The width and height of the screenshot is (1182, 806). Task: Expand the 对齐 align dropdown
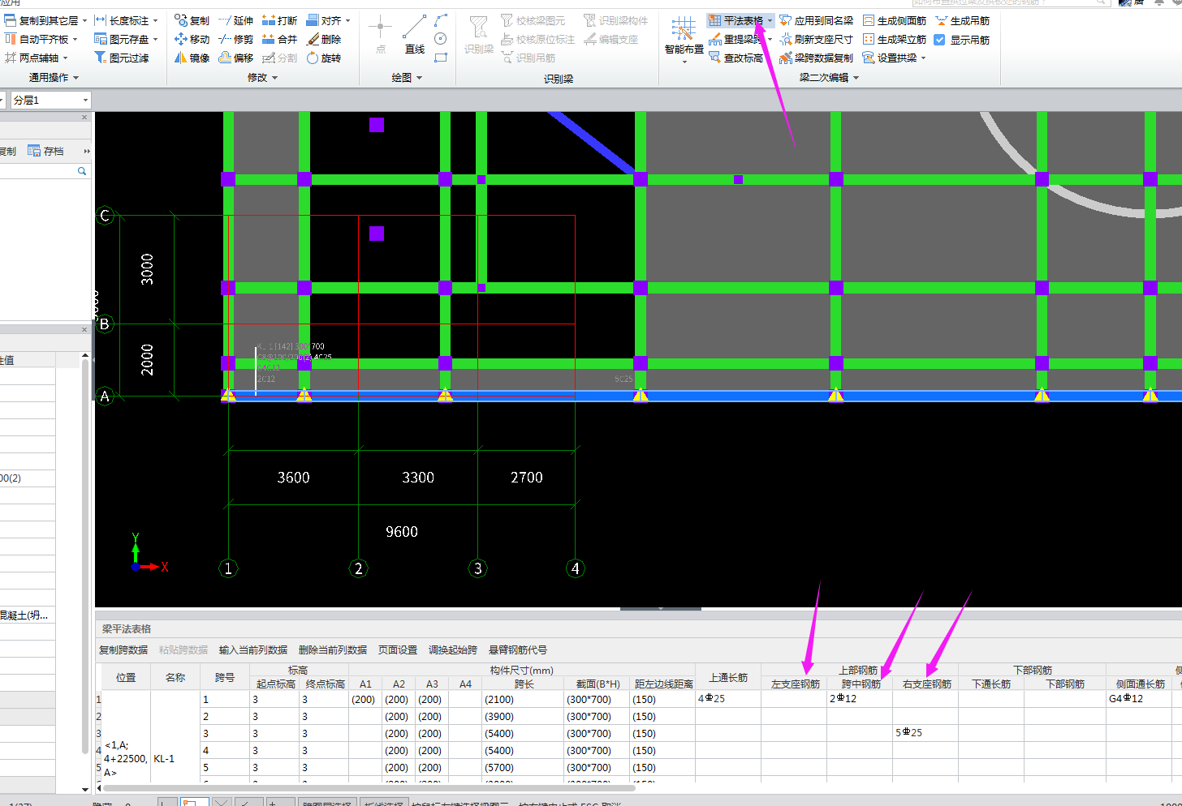(348, 20)
